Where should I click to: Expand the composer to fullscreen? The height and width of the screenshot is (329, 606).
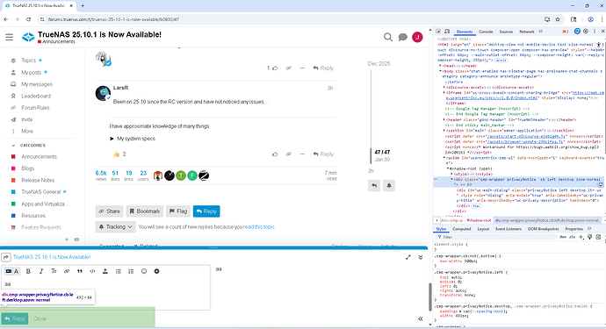[408, 257]
